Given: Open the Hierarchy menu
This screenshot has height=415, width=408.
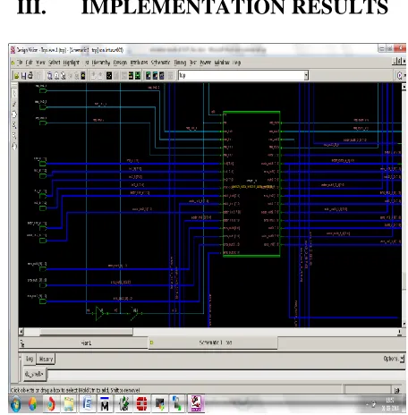Looking at the screenshot, I should pos(100,63).
